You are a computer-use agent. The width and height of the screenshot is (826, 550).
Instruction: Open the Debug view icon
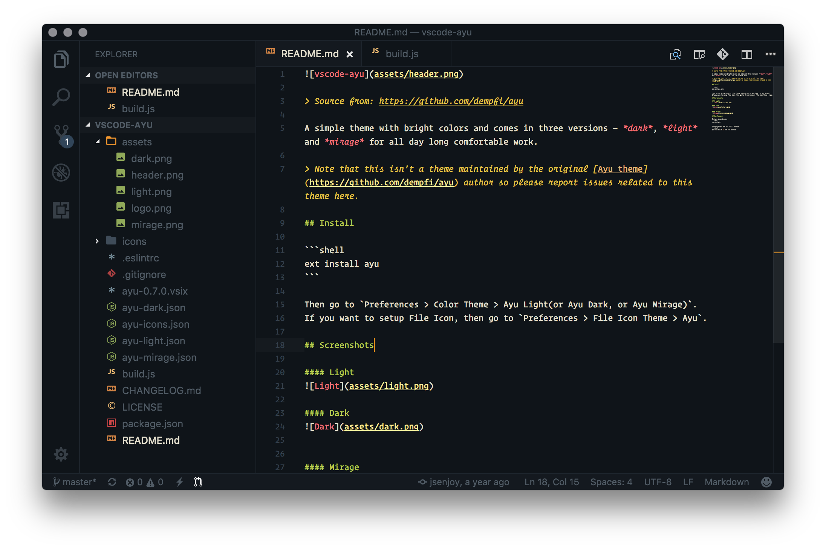point(61,173)
